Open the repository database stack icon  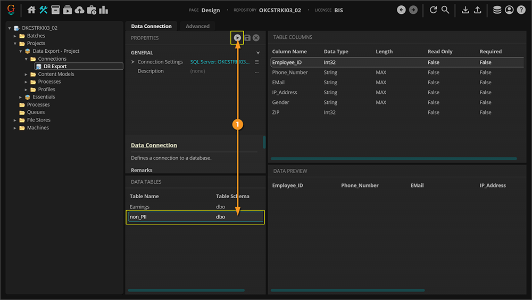point(497,10)
